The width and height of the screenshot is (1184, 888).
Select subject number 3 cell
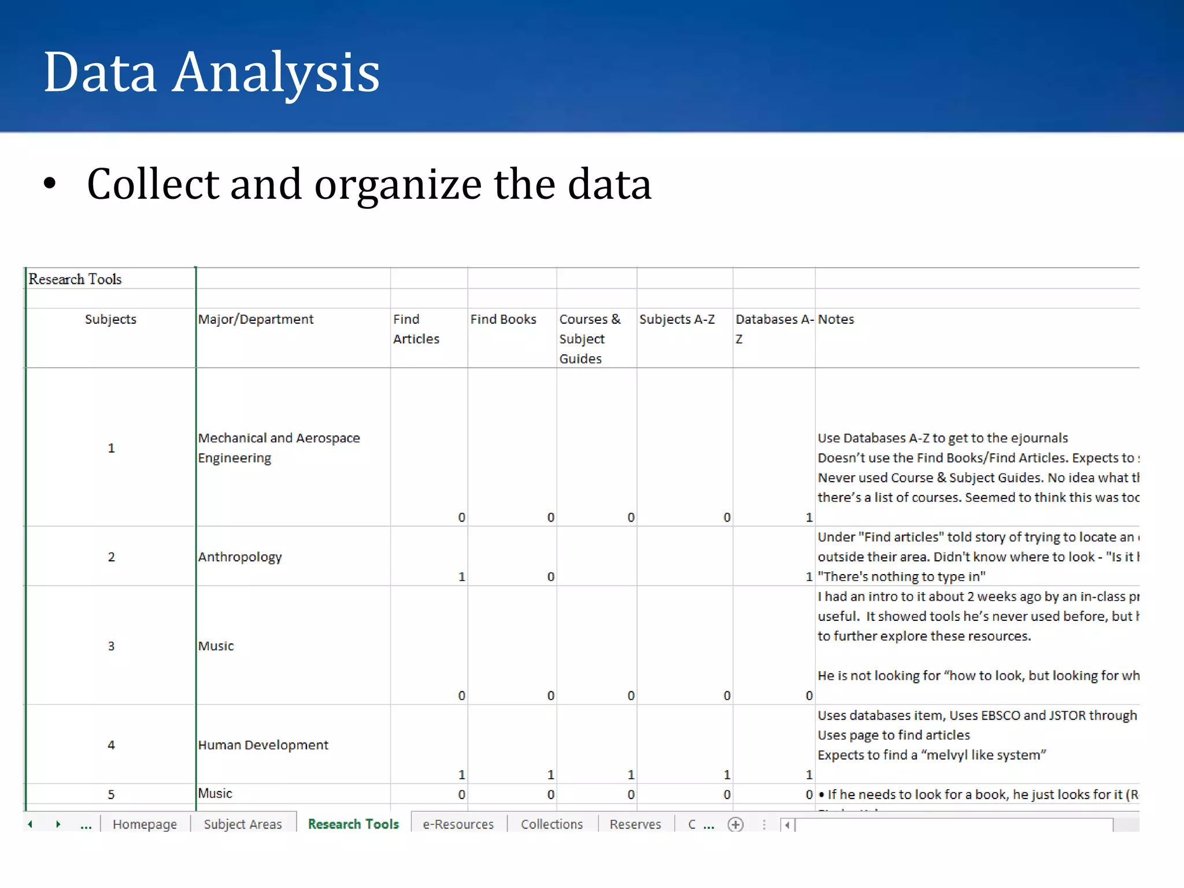[x=110, y=645]
